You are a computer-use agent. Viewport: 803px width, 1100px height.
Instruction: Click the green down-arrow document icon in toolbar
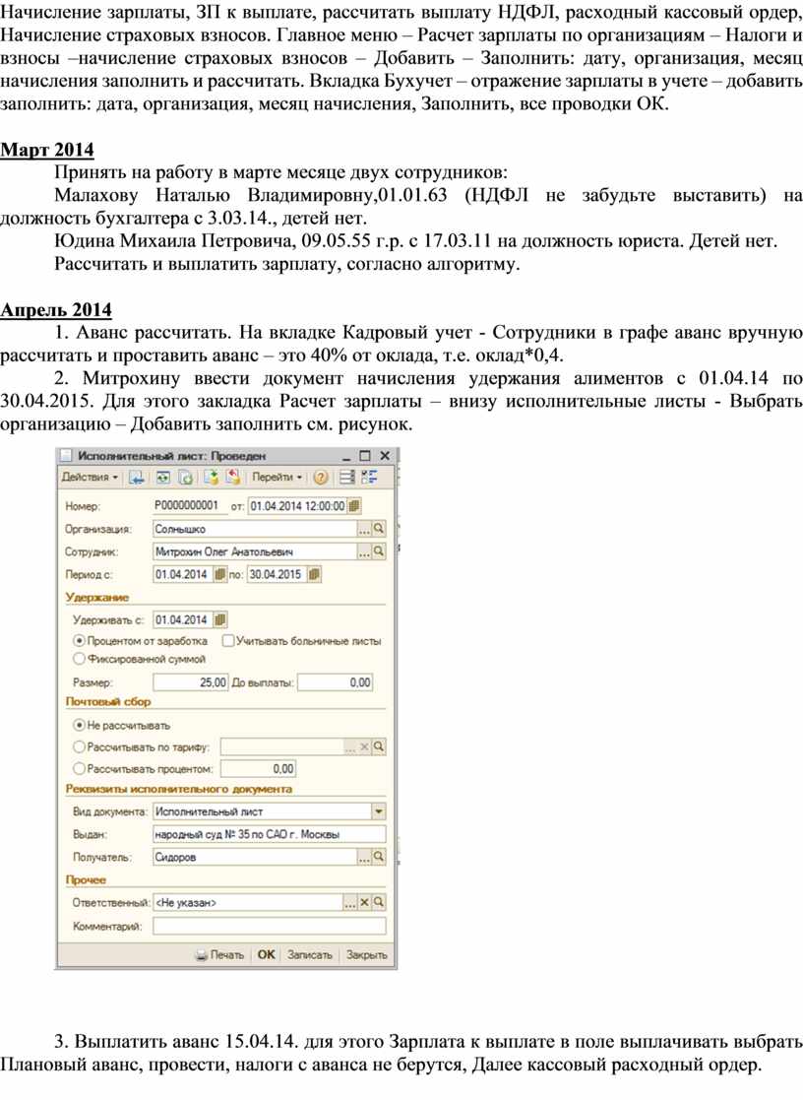click(212, 477)
